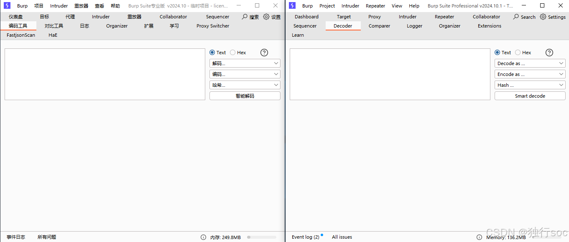Screen dimensions: 569x242
Task: Expand the Encode as ... dropdown
Action: pos(530,74)
